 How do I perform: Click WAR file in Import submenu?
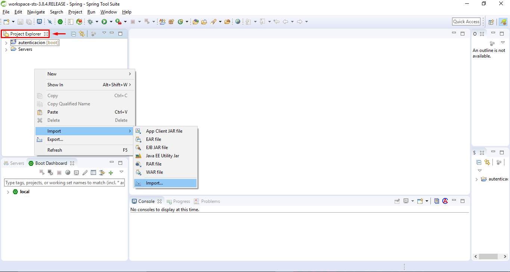(x=154, y=172)
